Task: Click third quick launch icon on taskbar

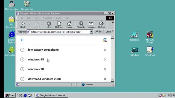Action: pyautogui.click(x=30, y=95)
